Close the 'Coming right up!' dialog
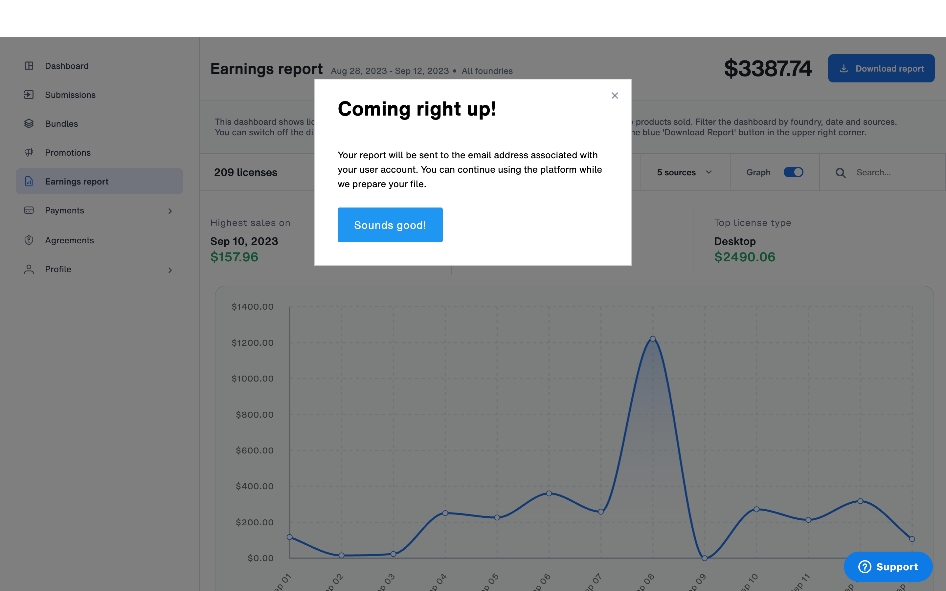Screen dimensions: 946x591 coord(615,96)
